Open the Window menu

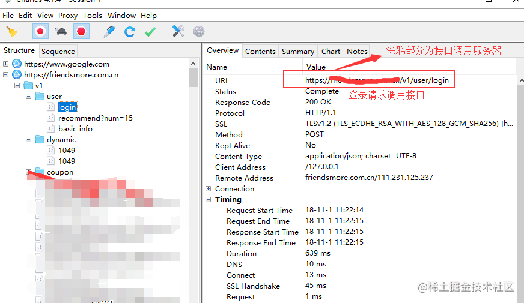point(121,16)
